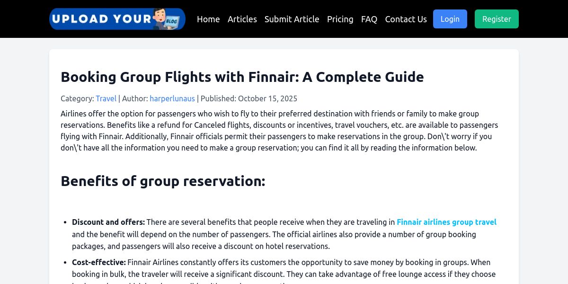Navigate to the FAQ page
This screenshot has height=284, width=568.
369,19
